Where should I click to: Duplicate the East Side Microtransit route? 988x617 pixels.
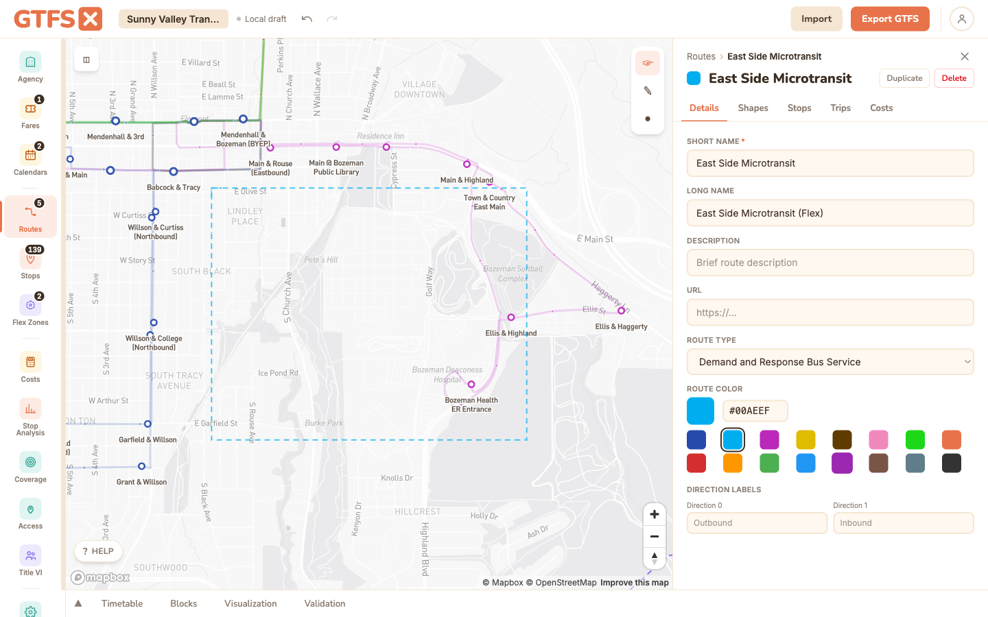904,78
